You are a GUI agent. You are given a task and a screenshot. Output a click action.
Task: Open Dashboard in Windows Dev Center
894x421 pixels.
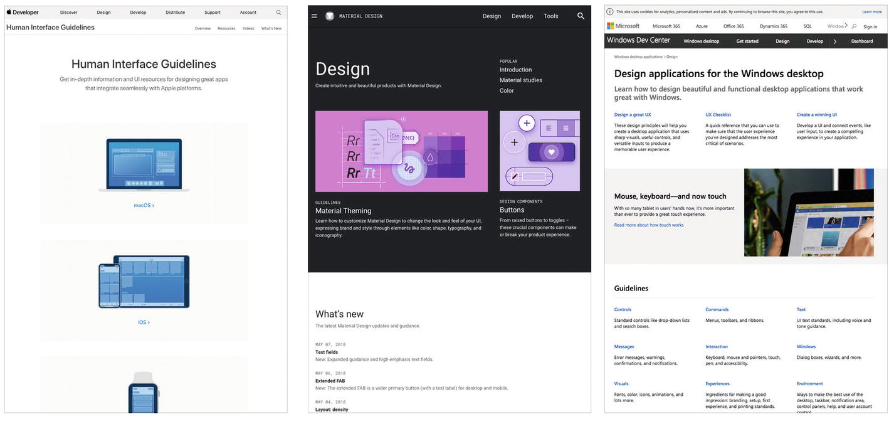tap(862, 41)
